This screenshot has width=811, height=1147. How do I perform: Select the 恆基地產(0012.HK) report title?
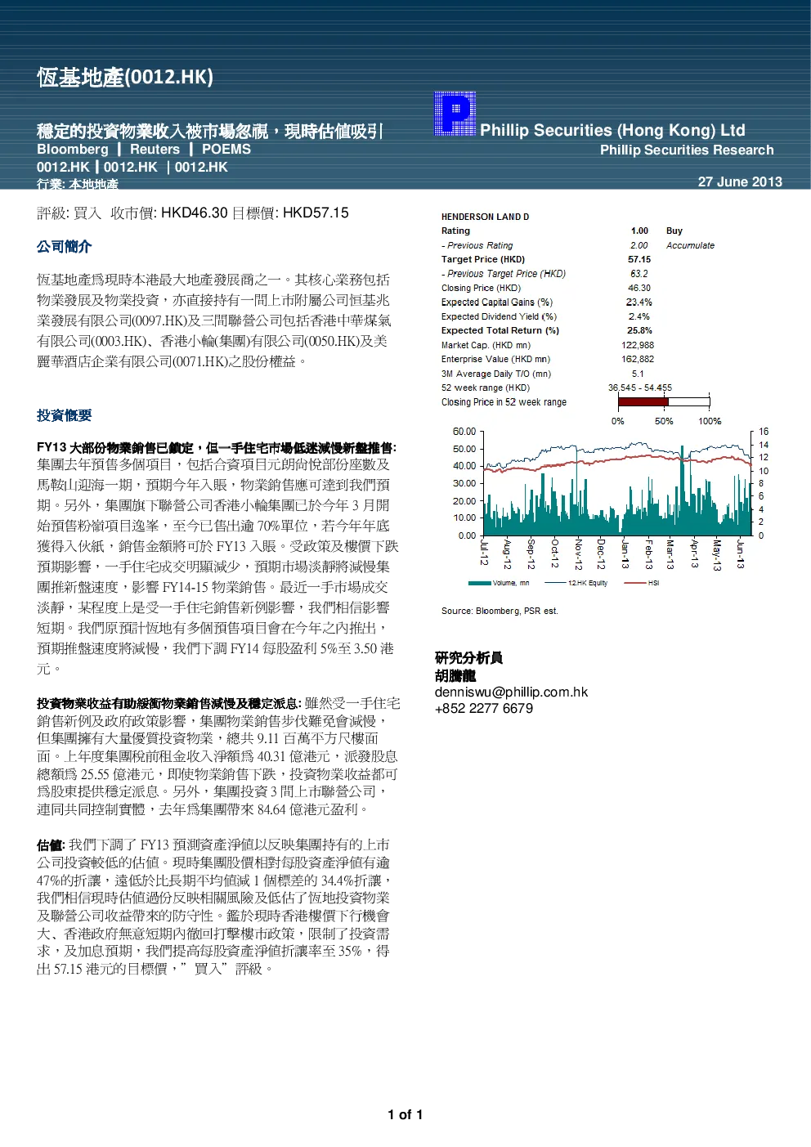point(124,77)
